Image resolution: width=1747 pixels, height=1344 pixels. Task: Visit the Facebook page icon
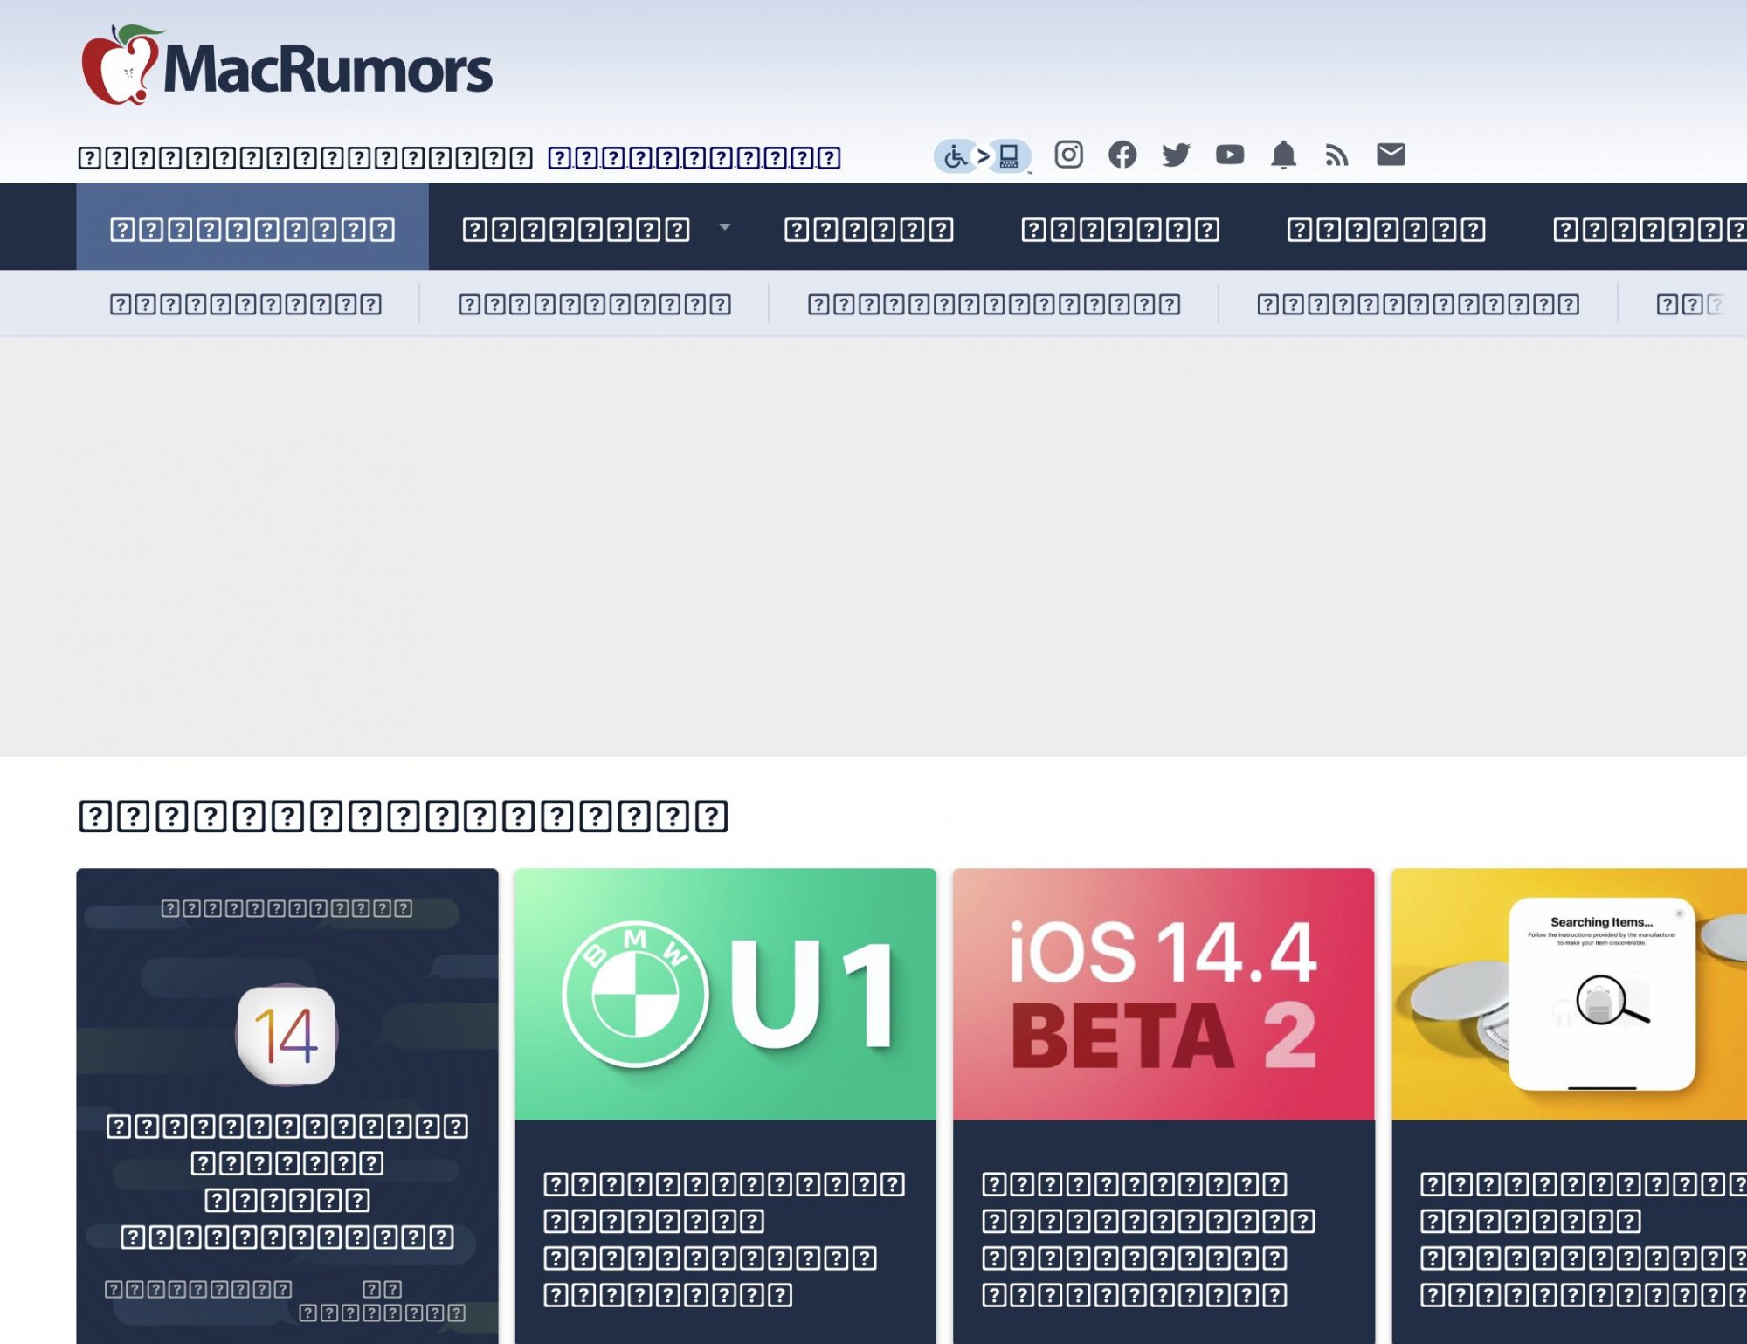click(1122, 155)
